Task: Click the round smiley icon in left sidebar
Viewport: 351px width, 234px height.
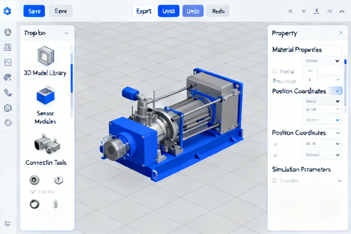Action: tap(8, 123)
